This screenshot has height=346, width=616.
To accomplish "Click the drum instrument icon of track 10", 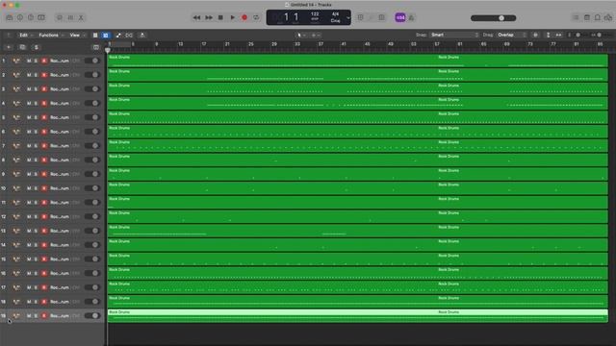I will point(16,188).
